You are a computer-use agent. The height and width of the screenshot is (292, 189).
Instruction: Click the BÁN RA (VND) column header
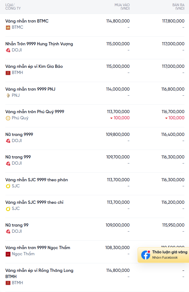tap(178, 7)
